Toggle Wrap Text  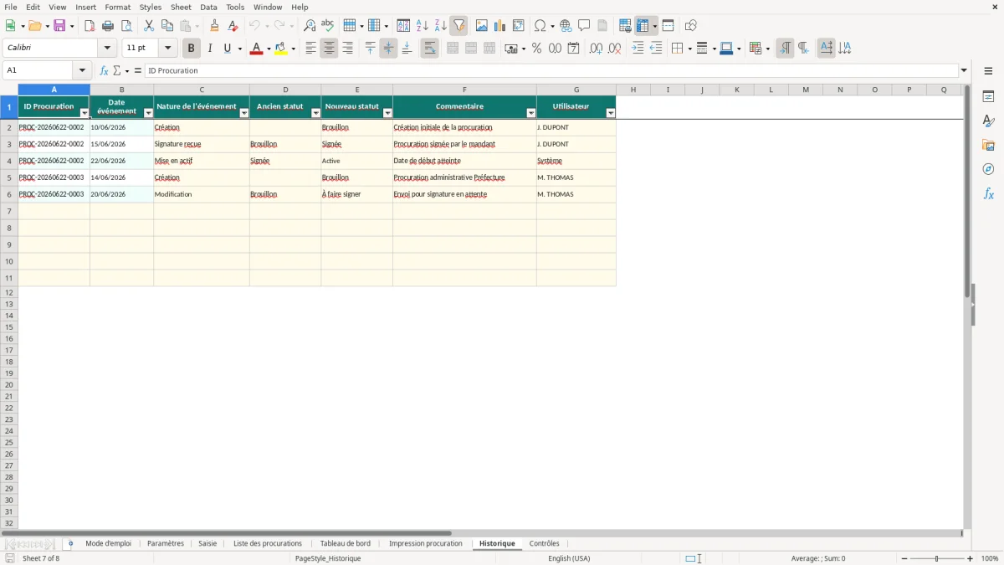tap(429, 49)
